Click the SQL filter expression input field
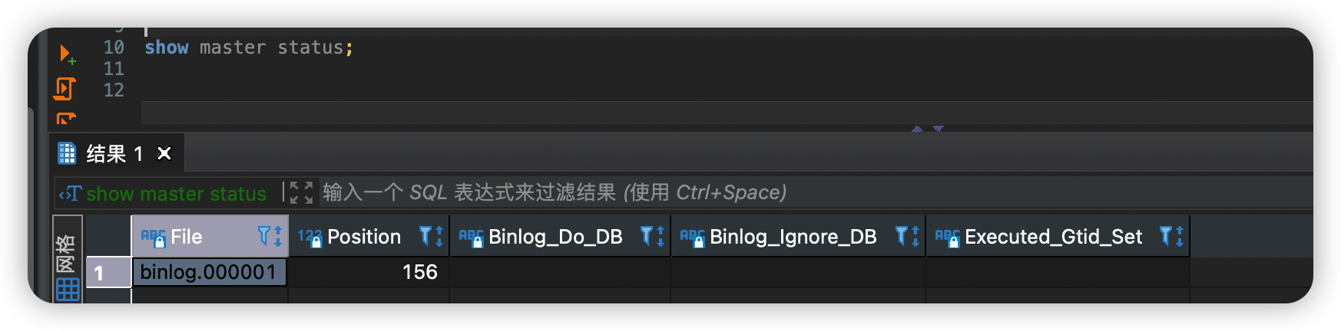The width and height of the screenshot is (1341, 331). [x=814, y=192]
